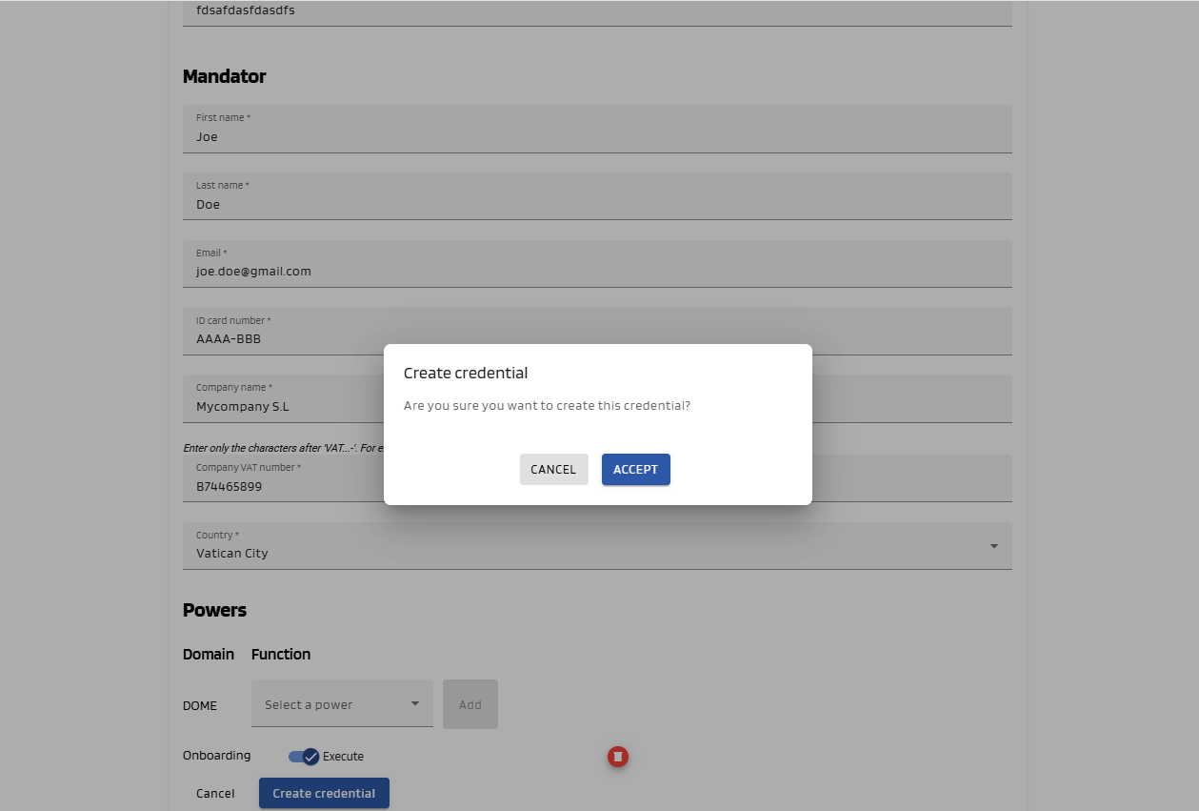Click the Email field with joe.doe@gmail.com
Image resolution: width=1199 pixels, height=811 pixels.
tap(596, 264)
